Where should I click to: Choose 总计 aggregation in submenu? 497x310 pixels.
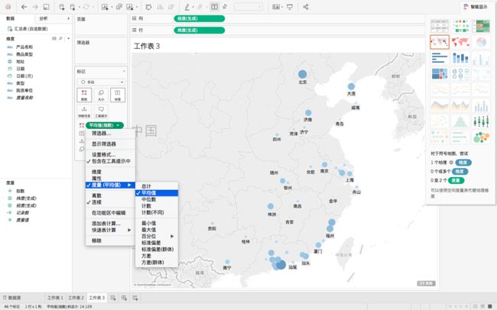click(x=146, y=186)
